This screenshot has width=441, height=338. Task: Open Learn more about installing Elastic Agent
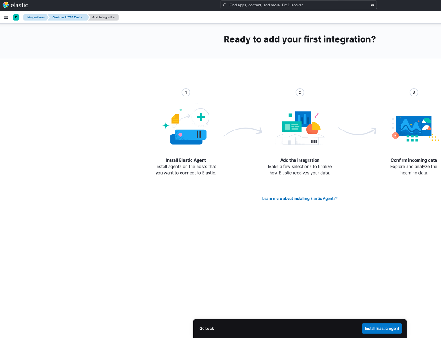click(297, 199)
